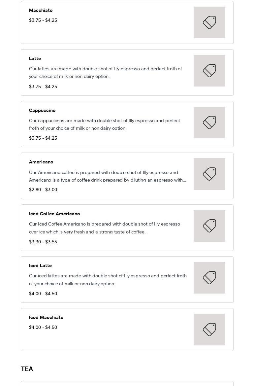Click the Latte description text
This screenshot has width=254, height=386.
click(x=106, y=73)
